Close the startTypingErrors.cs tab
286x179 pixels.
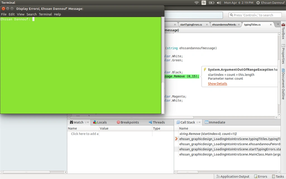click(207, 25)
